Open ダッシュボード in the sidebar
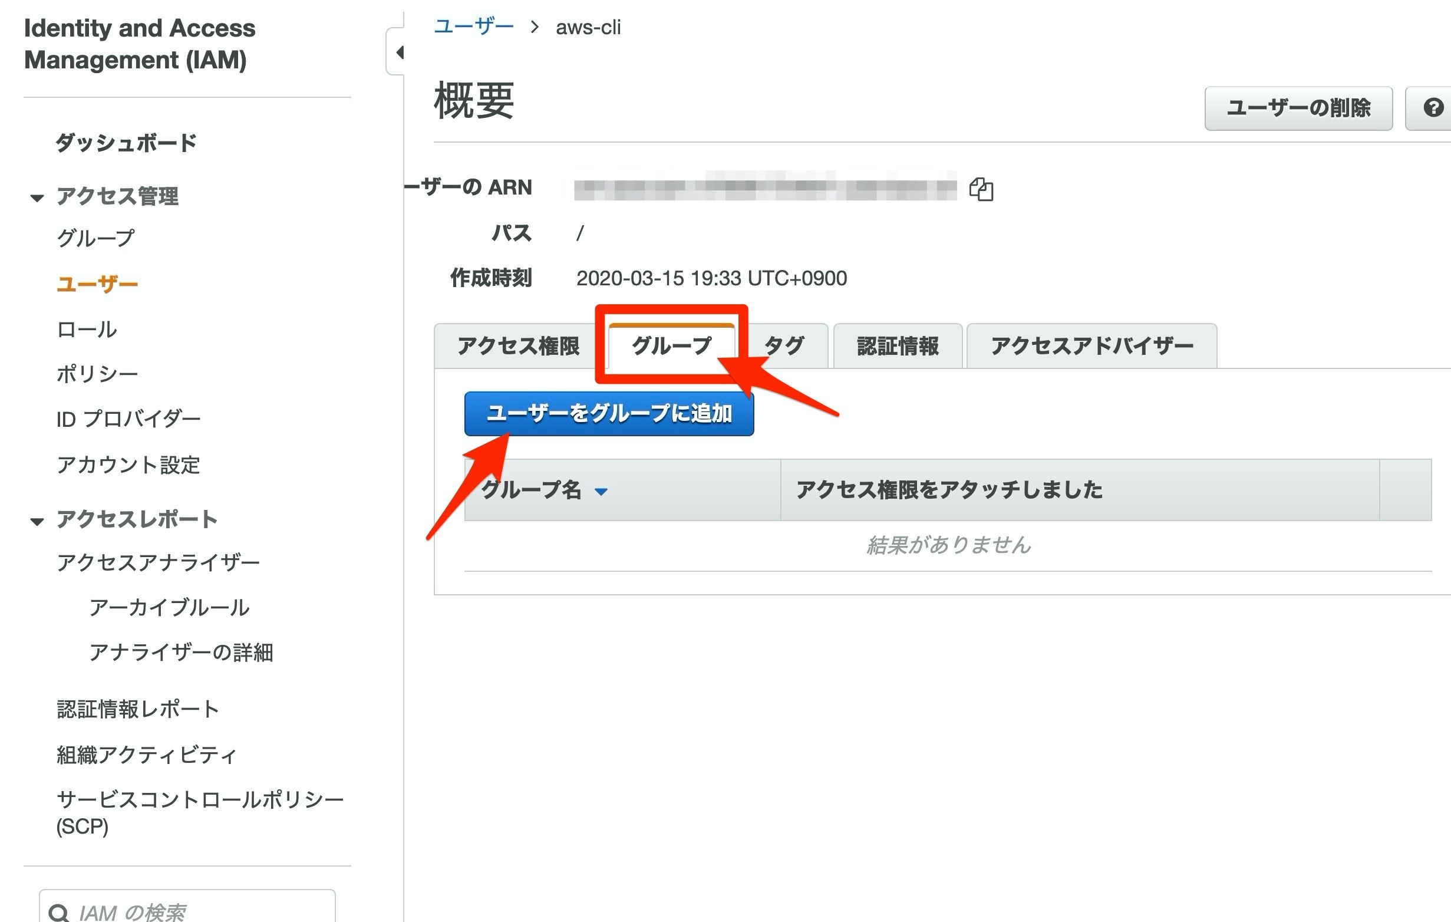 [x=126, y=143]
